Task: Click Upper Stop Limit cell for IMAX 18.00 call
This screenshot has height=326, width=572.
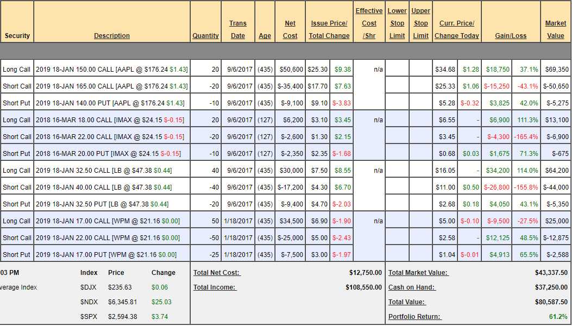Action: [x=420, y=120]
